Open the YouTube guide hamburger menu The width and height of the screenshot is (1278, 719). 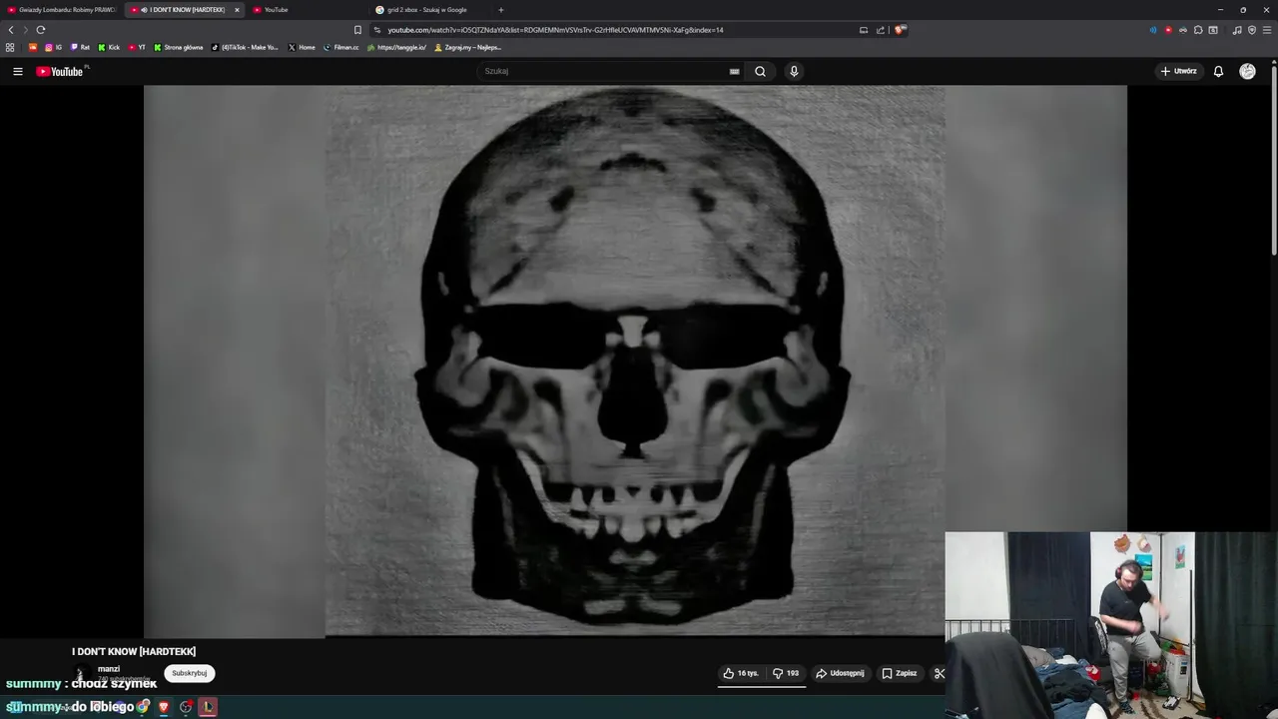point(17,71)
